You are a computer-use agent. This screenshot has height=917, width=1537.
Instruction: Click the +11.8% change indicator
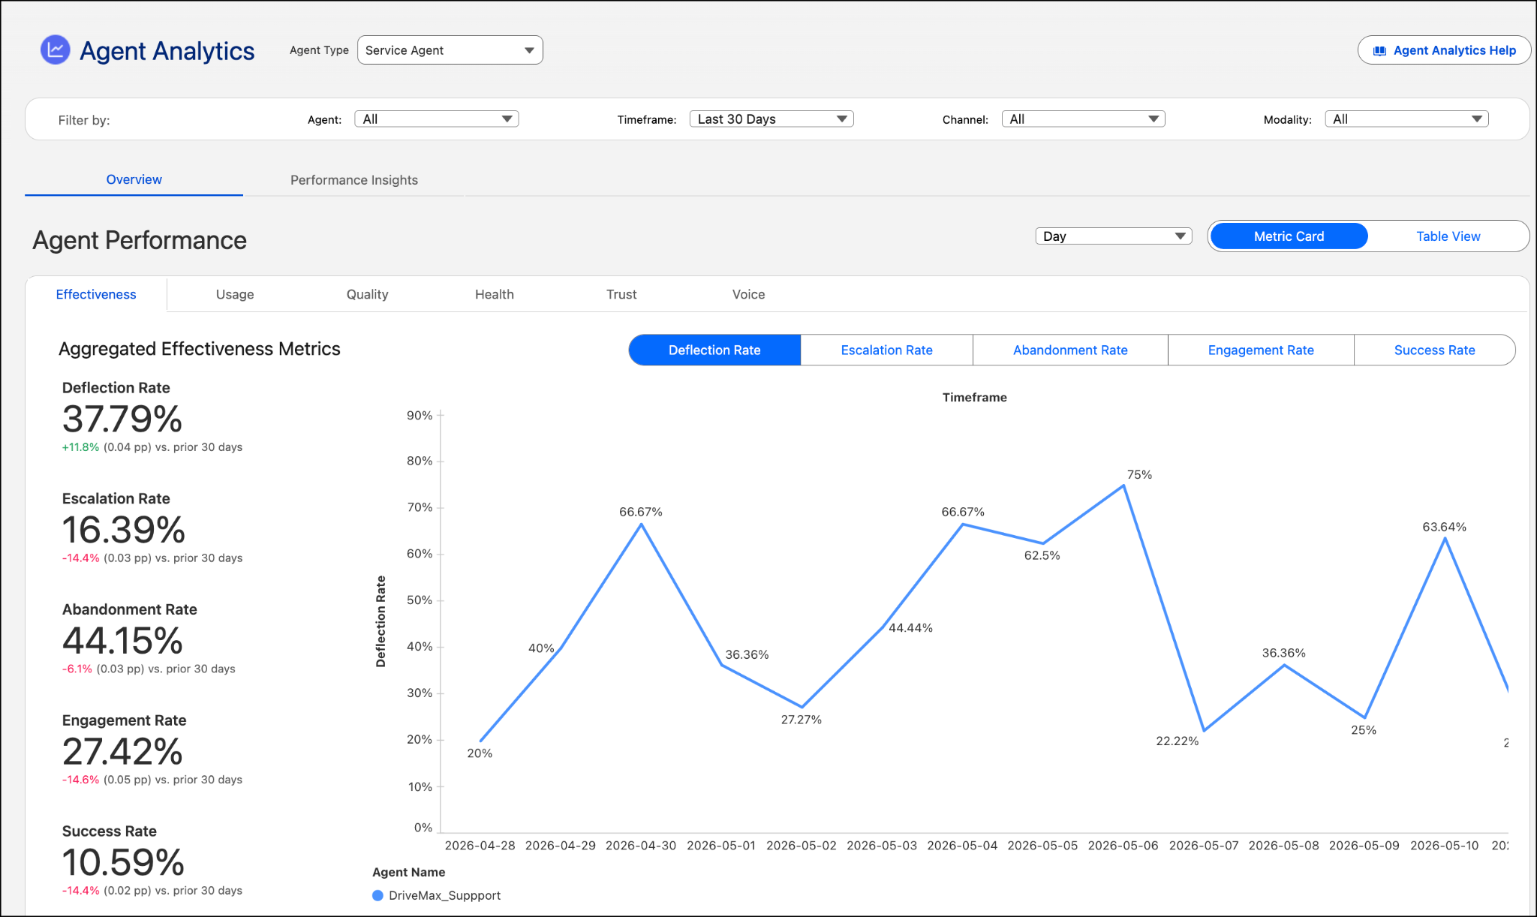tap(80, 447)
